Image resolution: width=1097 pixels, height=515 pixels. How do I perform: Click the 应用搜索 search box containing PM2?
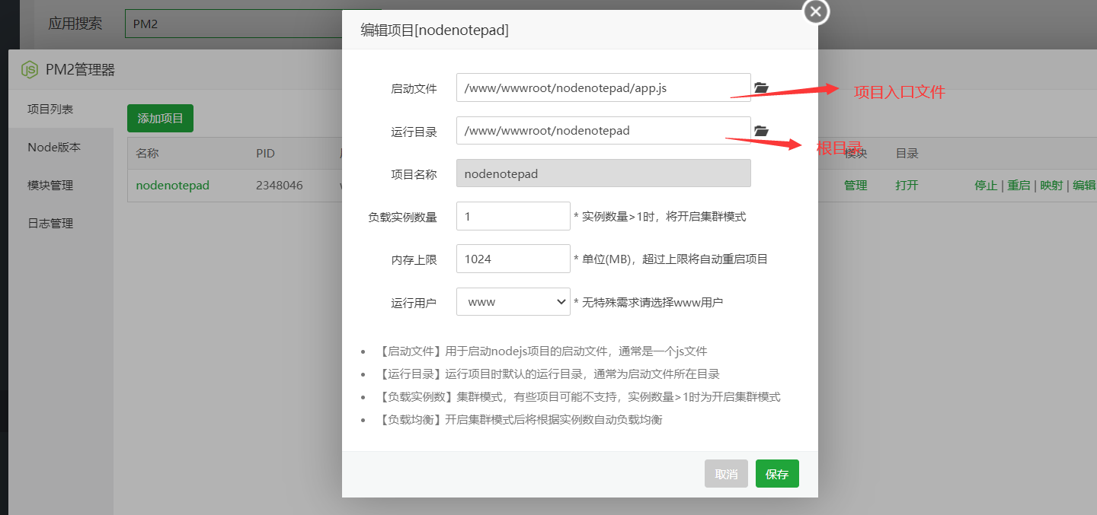[232, 24]
